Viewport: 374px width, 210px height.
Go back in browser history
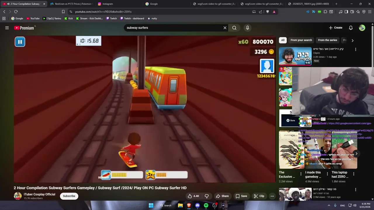[x=4, y=12]
